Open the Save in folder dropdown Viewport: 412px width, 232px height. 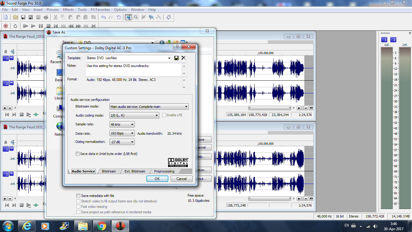(x=152, y=42)
